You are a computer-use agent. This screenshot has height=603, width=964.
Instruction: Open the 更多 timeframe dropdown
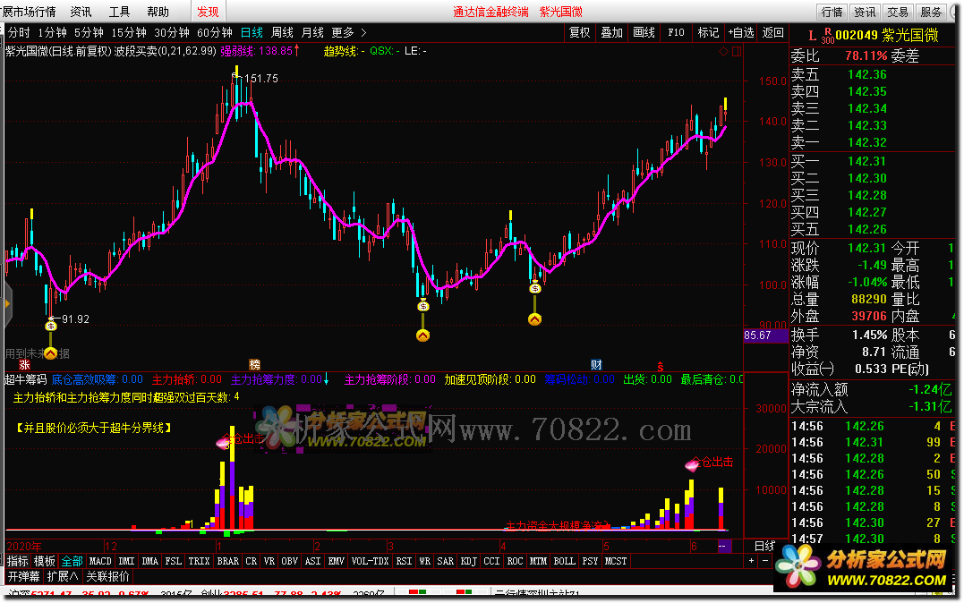348,32
